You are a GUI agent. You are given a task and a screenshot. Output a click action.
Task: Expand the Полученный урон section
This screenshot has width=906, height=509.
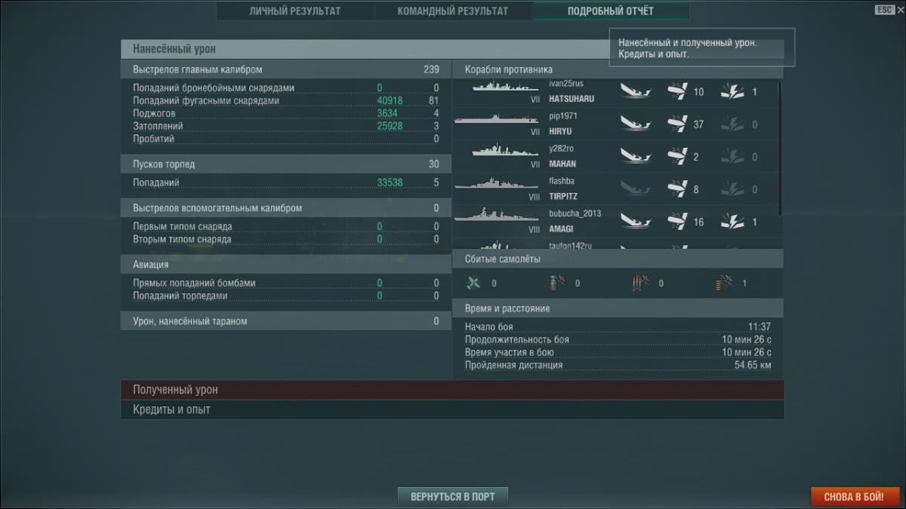point(451,390)
